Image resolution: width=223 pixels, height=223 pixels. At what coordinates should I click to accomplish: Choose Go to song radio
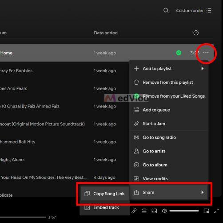pos(169,137)
